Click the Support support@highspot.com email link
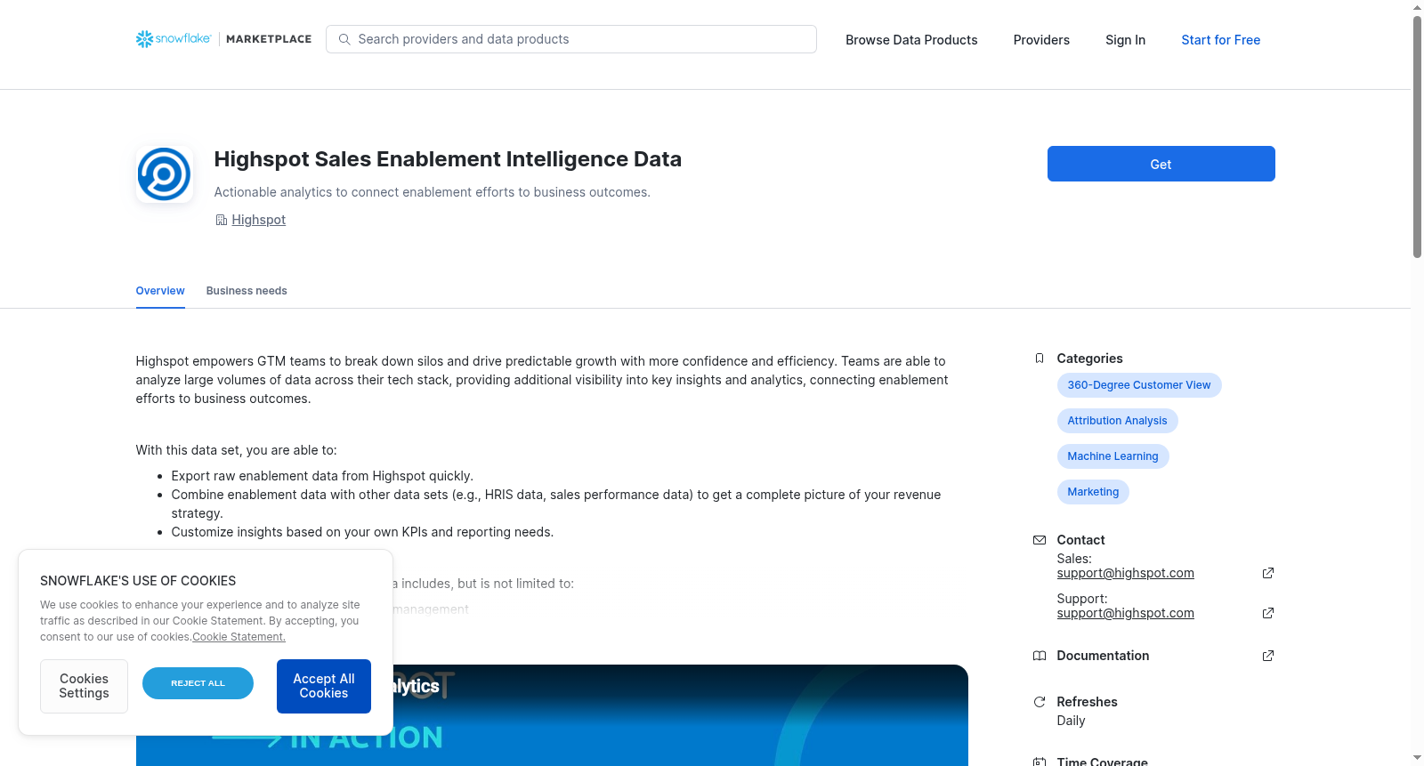Image resolution: width=1424 pixels, height=766 pixels. click(1125, 613)
